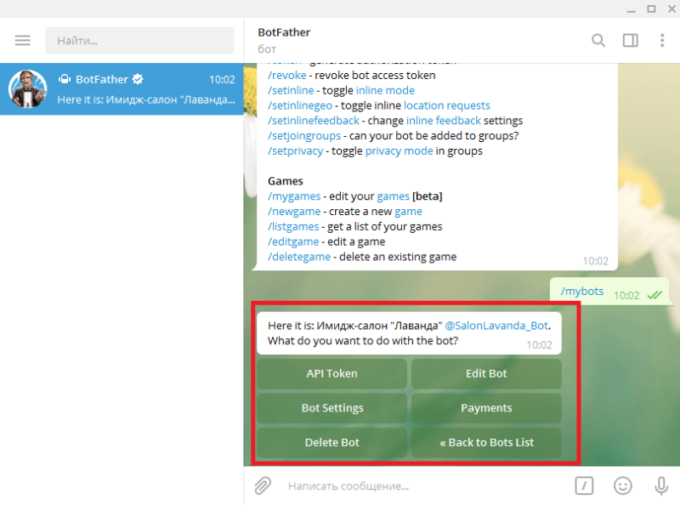Click the API Token button

tap(331, 373)
